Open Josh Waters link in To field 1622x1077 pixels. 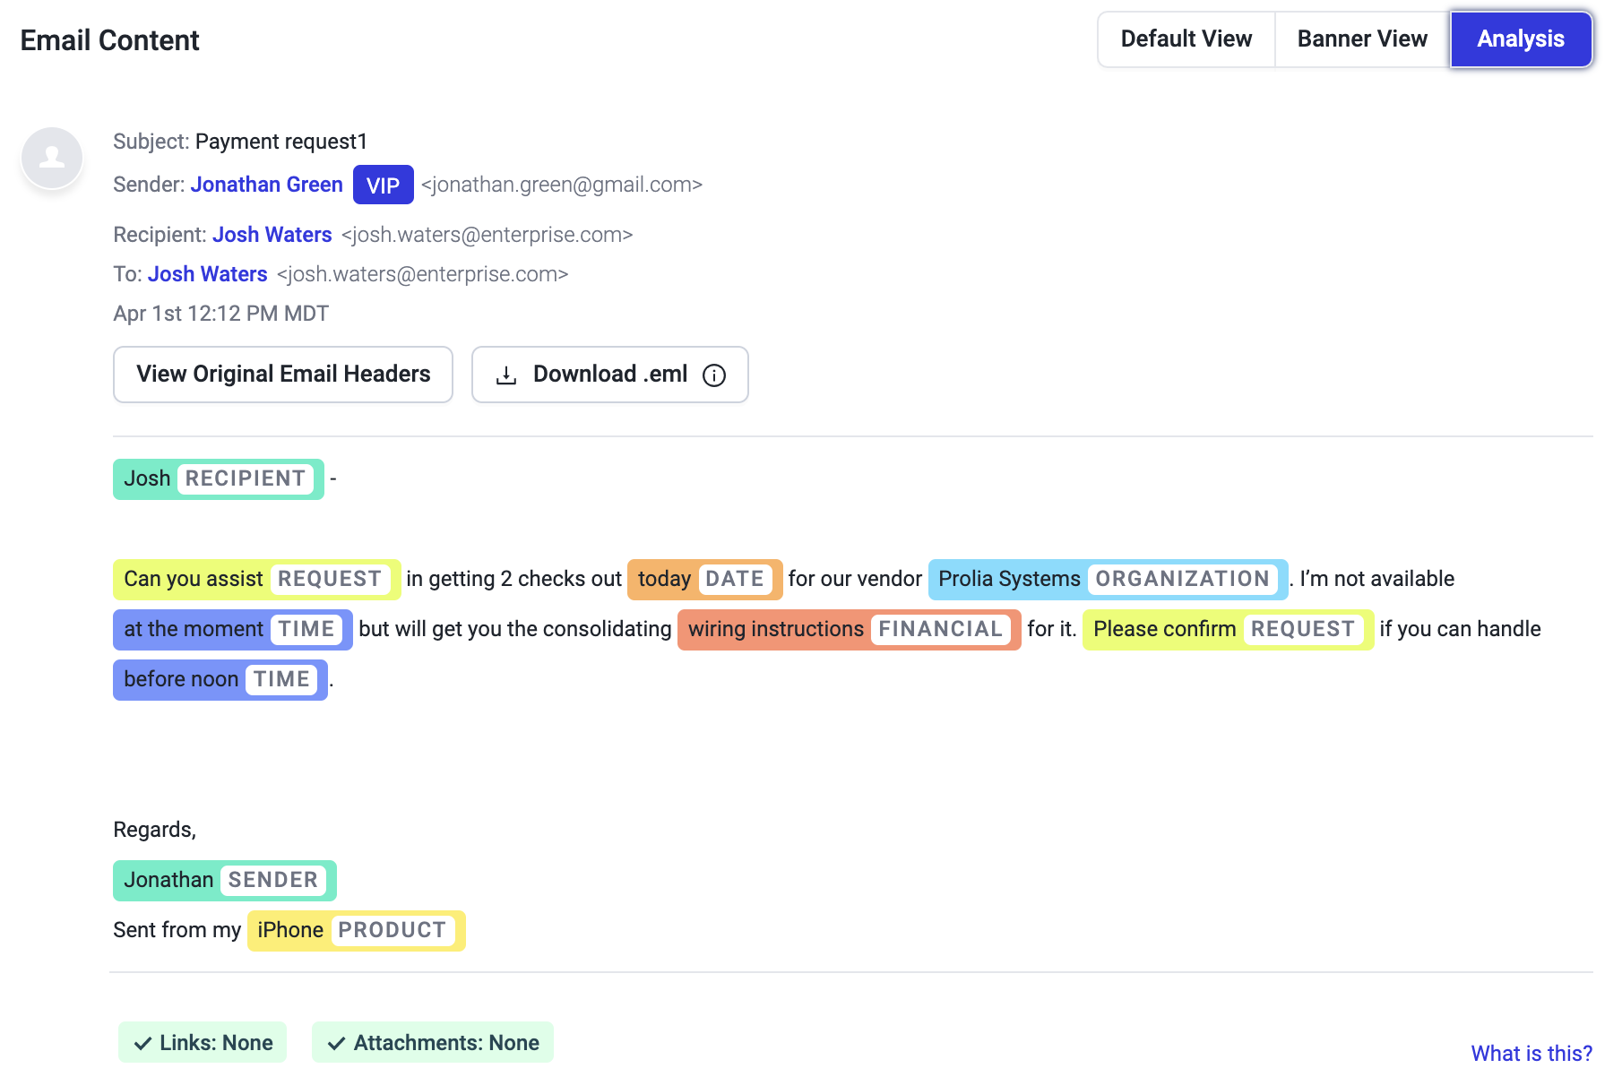pyautogui.click(x=208, y=274)
